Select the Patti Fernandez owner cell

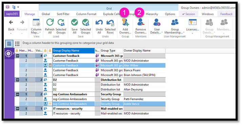144,99
